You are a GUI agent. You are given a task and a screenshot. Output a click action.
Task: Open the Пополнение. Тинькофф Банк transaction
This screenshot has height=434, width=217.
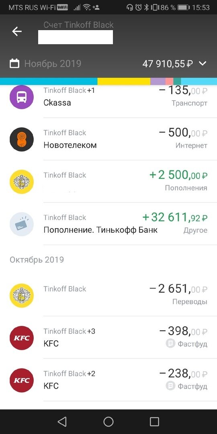[x=108, y=224]
